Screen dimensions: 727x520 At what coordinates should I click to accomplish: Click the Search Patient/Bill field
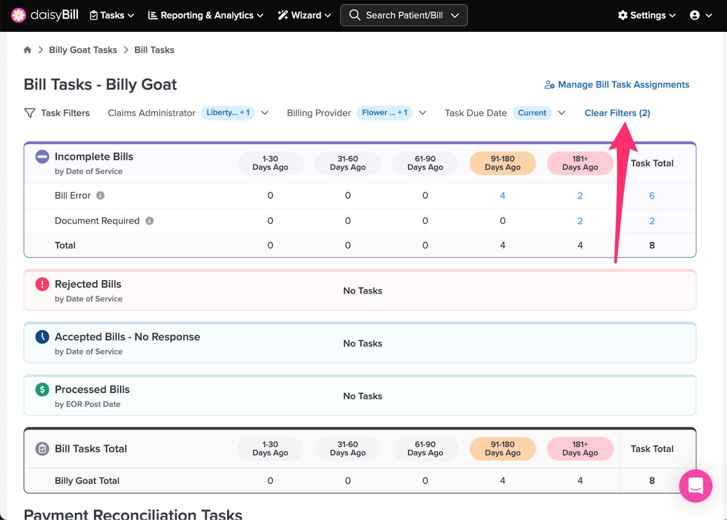point(404,15)
